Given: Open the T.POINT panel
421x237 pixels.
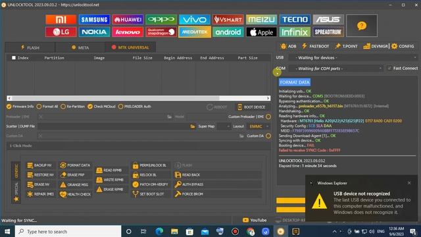Looking at the screenshot, I should [346, 46].
